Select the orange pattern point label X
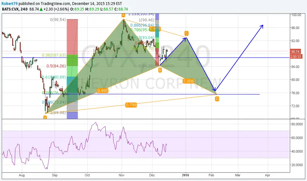The width and height of the screenshot is (307, 181). pyautogui.click(x=45, y=117)
